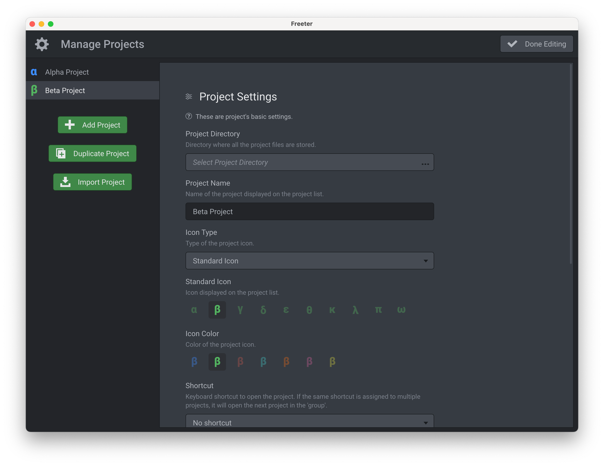Click the Duplicate Project button
The width and height of the screenshot is (604, 466).
tap(92, 153)
